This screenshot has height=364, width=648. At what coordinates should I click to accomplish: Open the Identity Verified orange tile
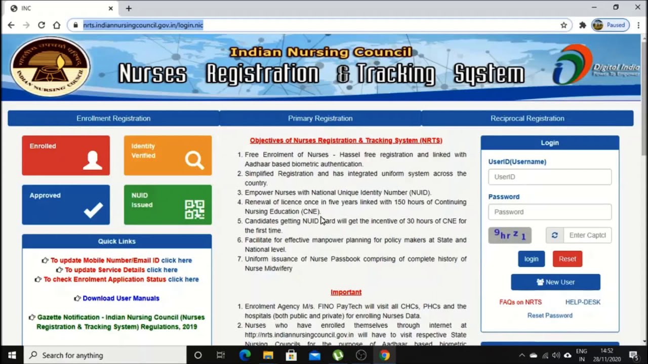(x=168, y=155)
